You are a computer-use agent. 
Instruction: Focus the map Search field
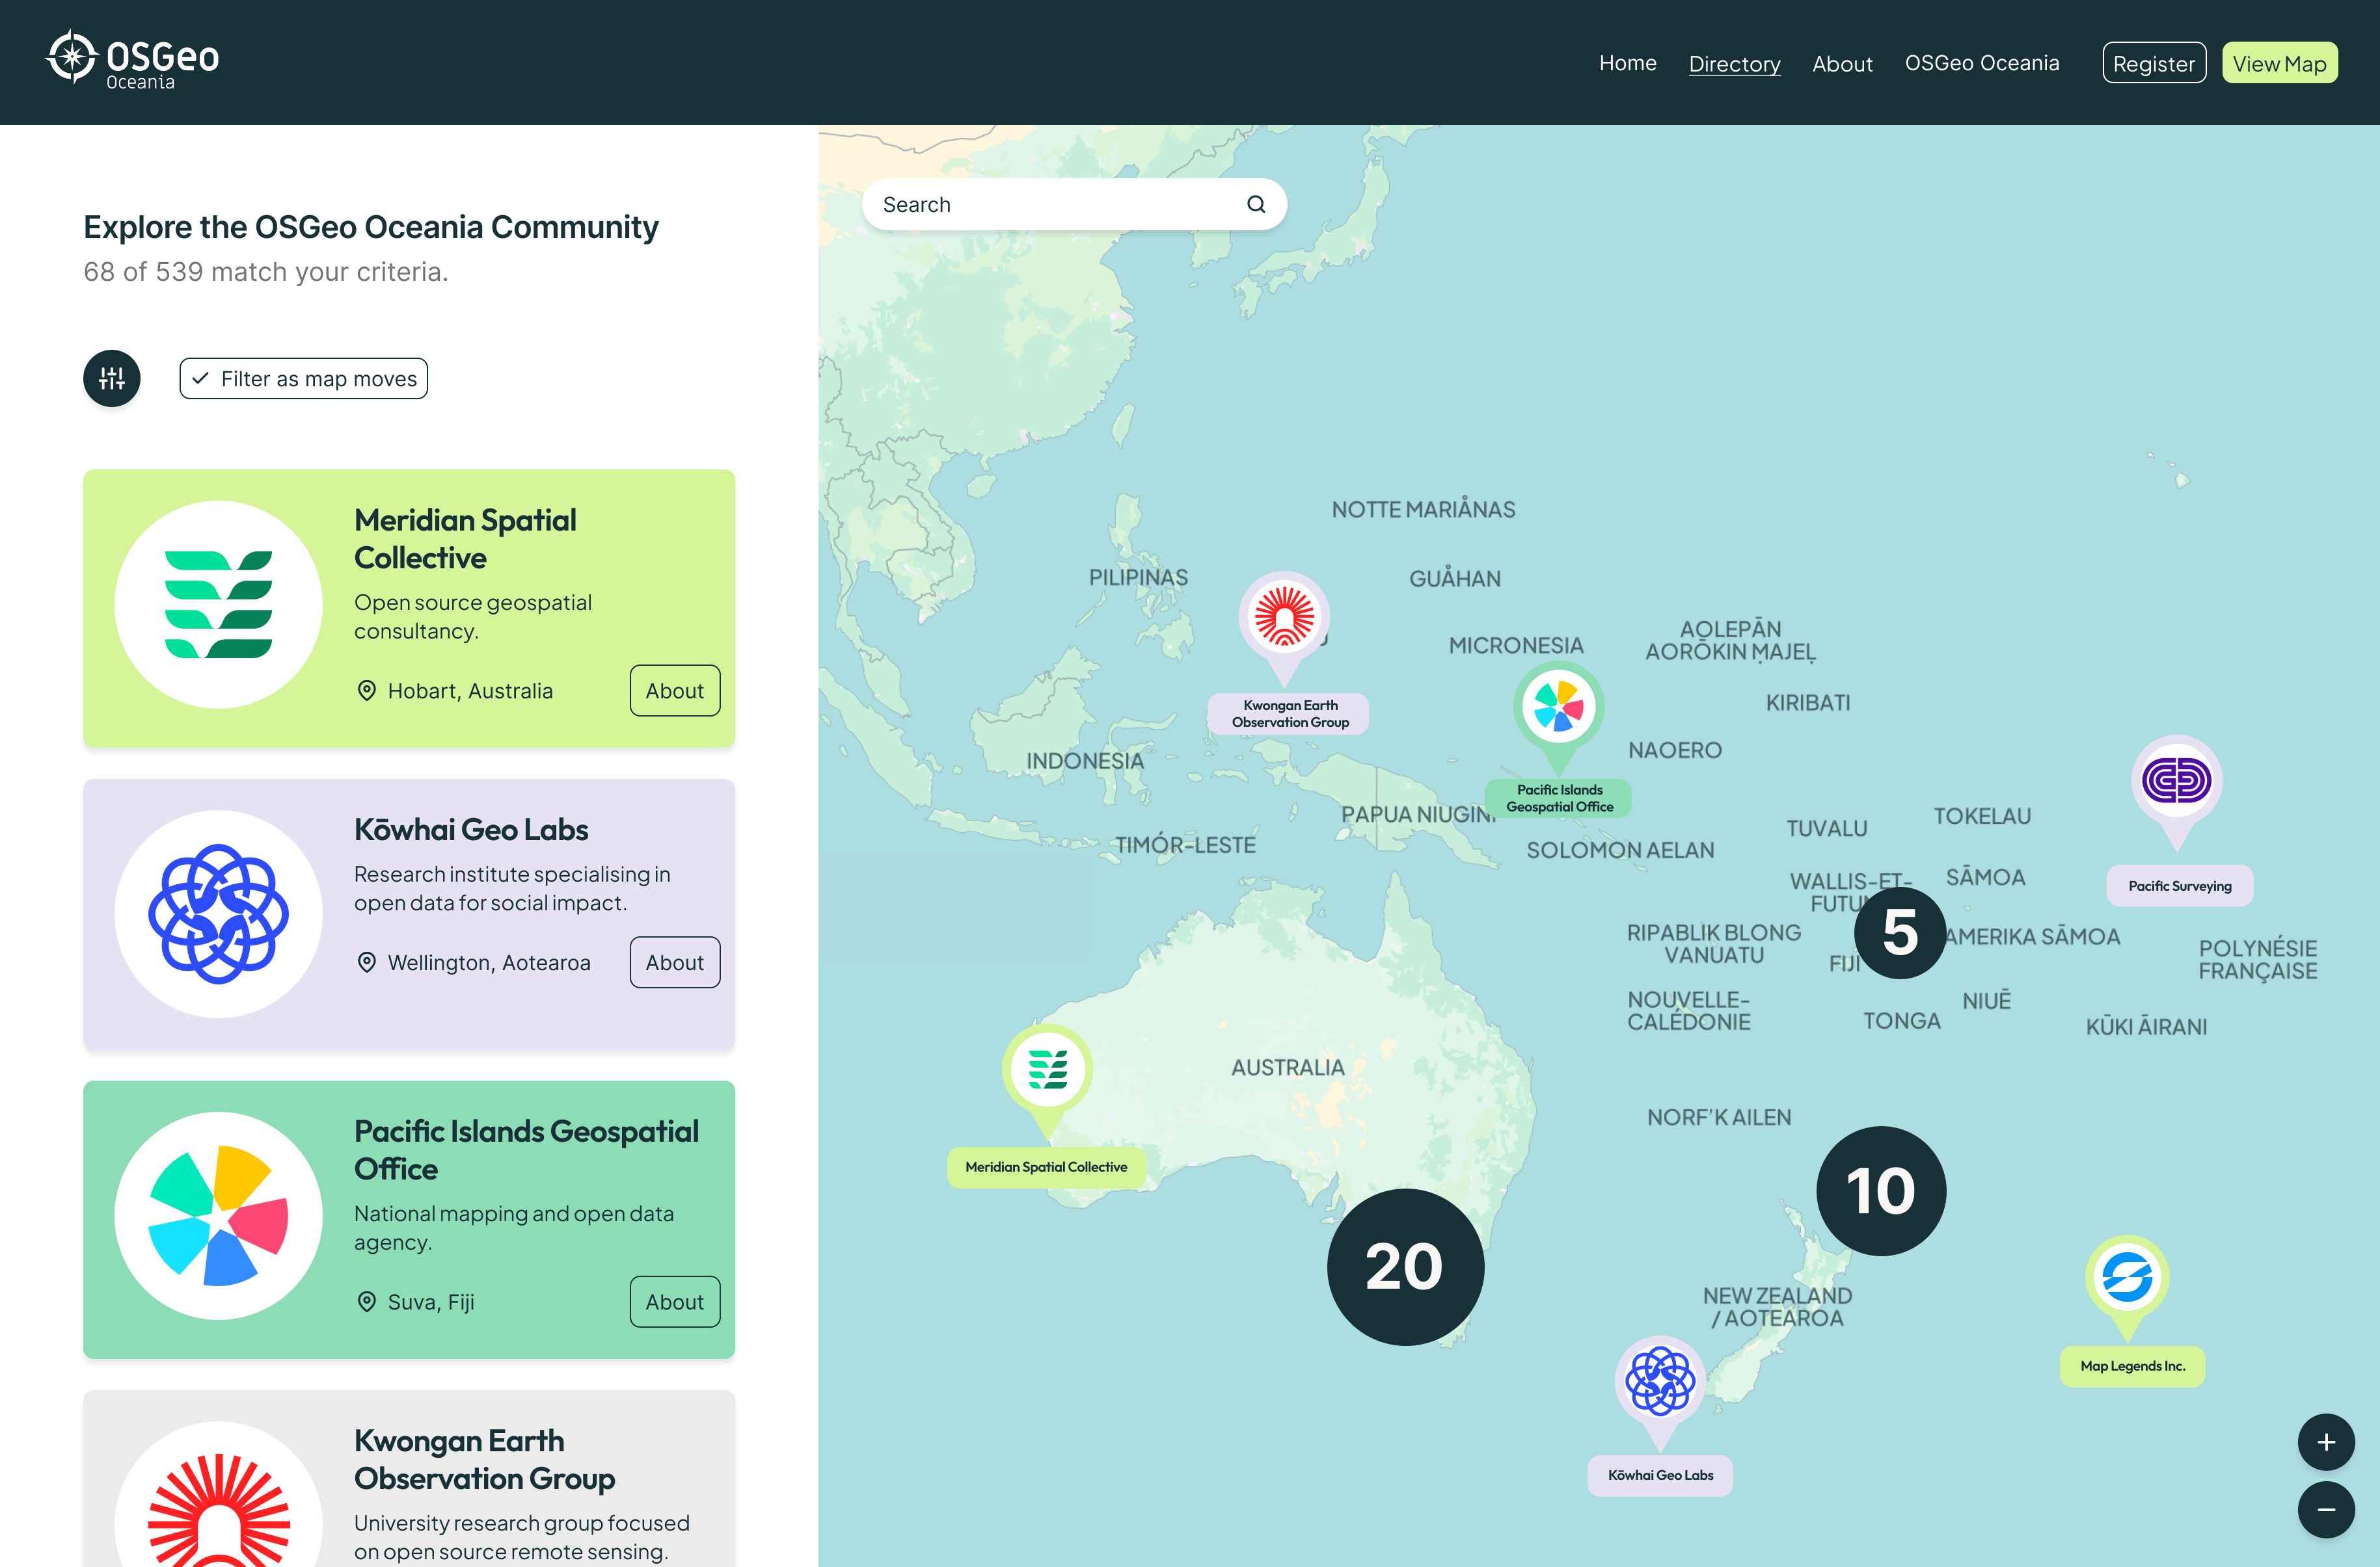[1075, 205]
